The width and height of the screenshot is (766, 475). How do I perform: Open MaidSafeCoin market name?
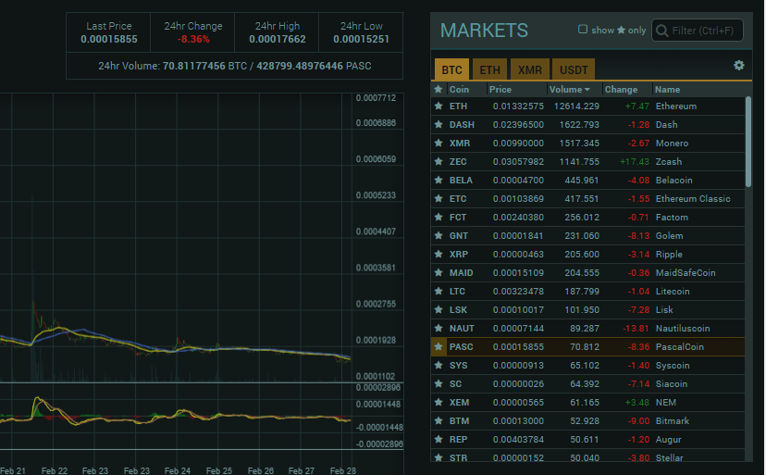(x=686, y=273)
